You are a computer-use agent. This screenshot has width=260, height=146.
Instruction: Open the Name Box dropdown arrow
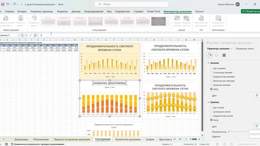19,35
